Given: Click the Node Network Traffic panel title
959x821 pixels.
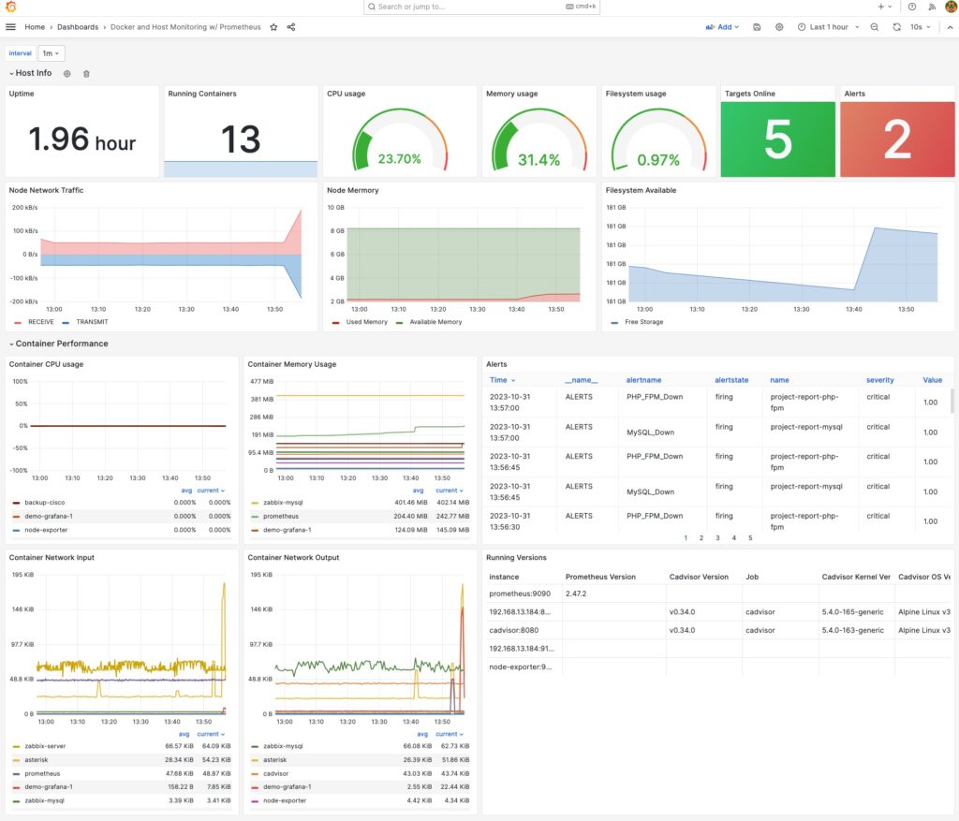Looking at the screenshot, I should point(46,190).
